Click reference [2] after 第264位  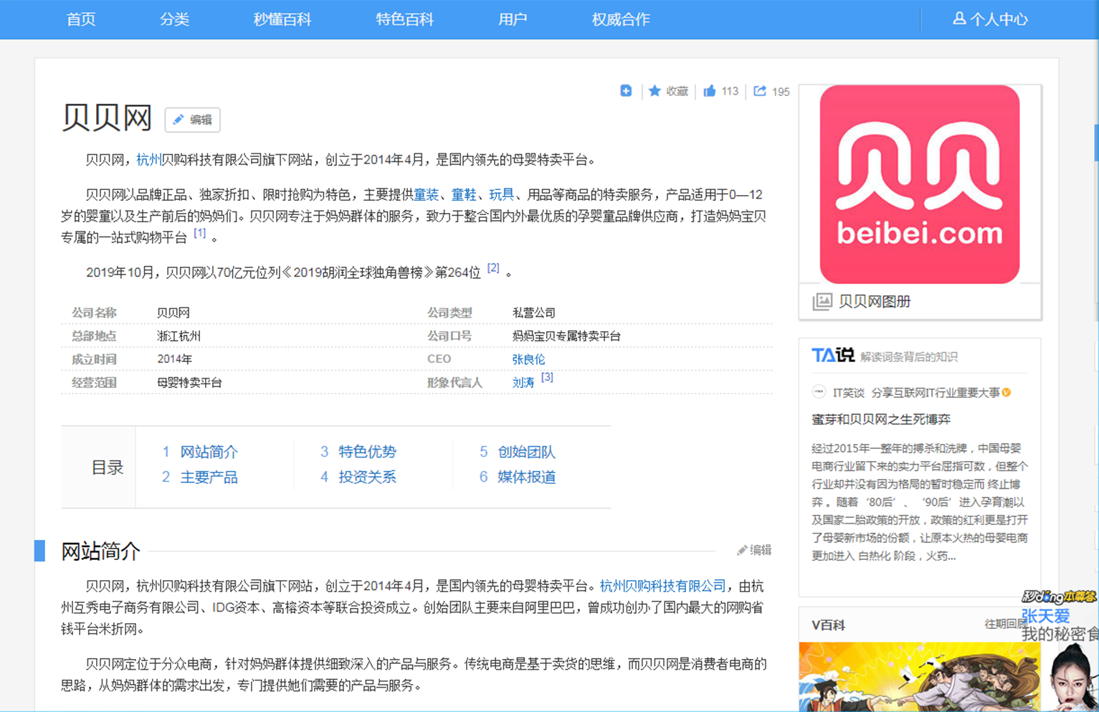coord(493,267)
